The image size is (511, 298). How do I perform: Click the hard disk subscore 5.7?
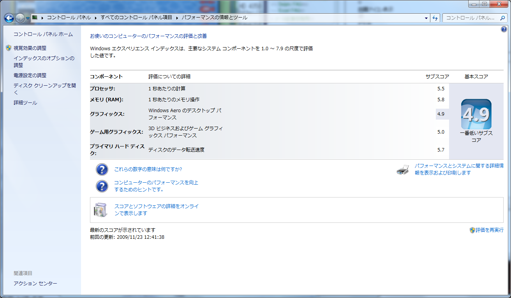coord(441,150)
